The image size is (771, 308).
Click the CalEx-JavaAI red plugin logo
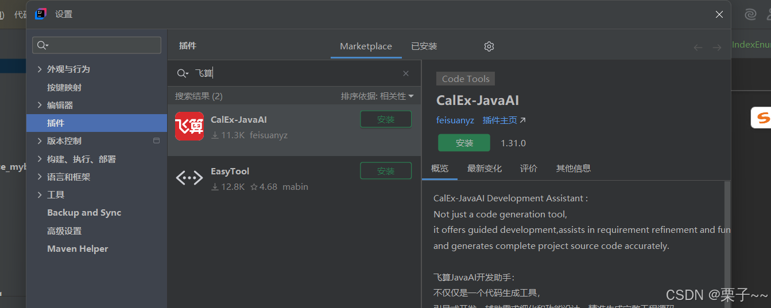point(189,126)
